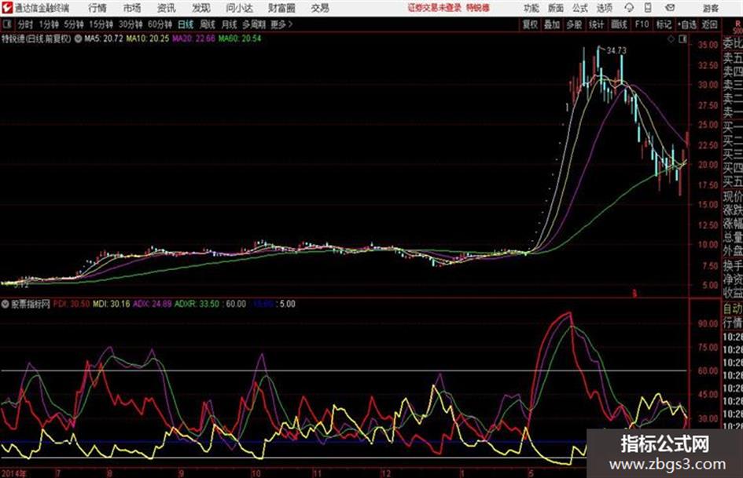This screenshot has height=478, width=743.
Task: Click the 90.00 indicator axis label
Action: [x=708, y=323]
